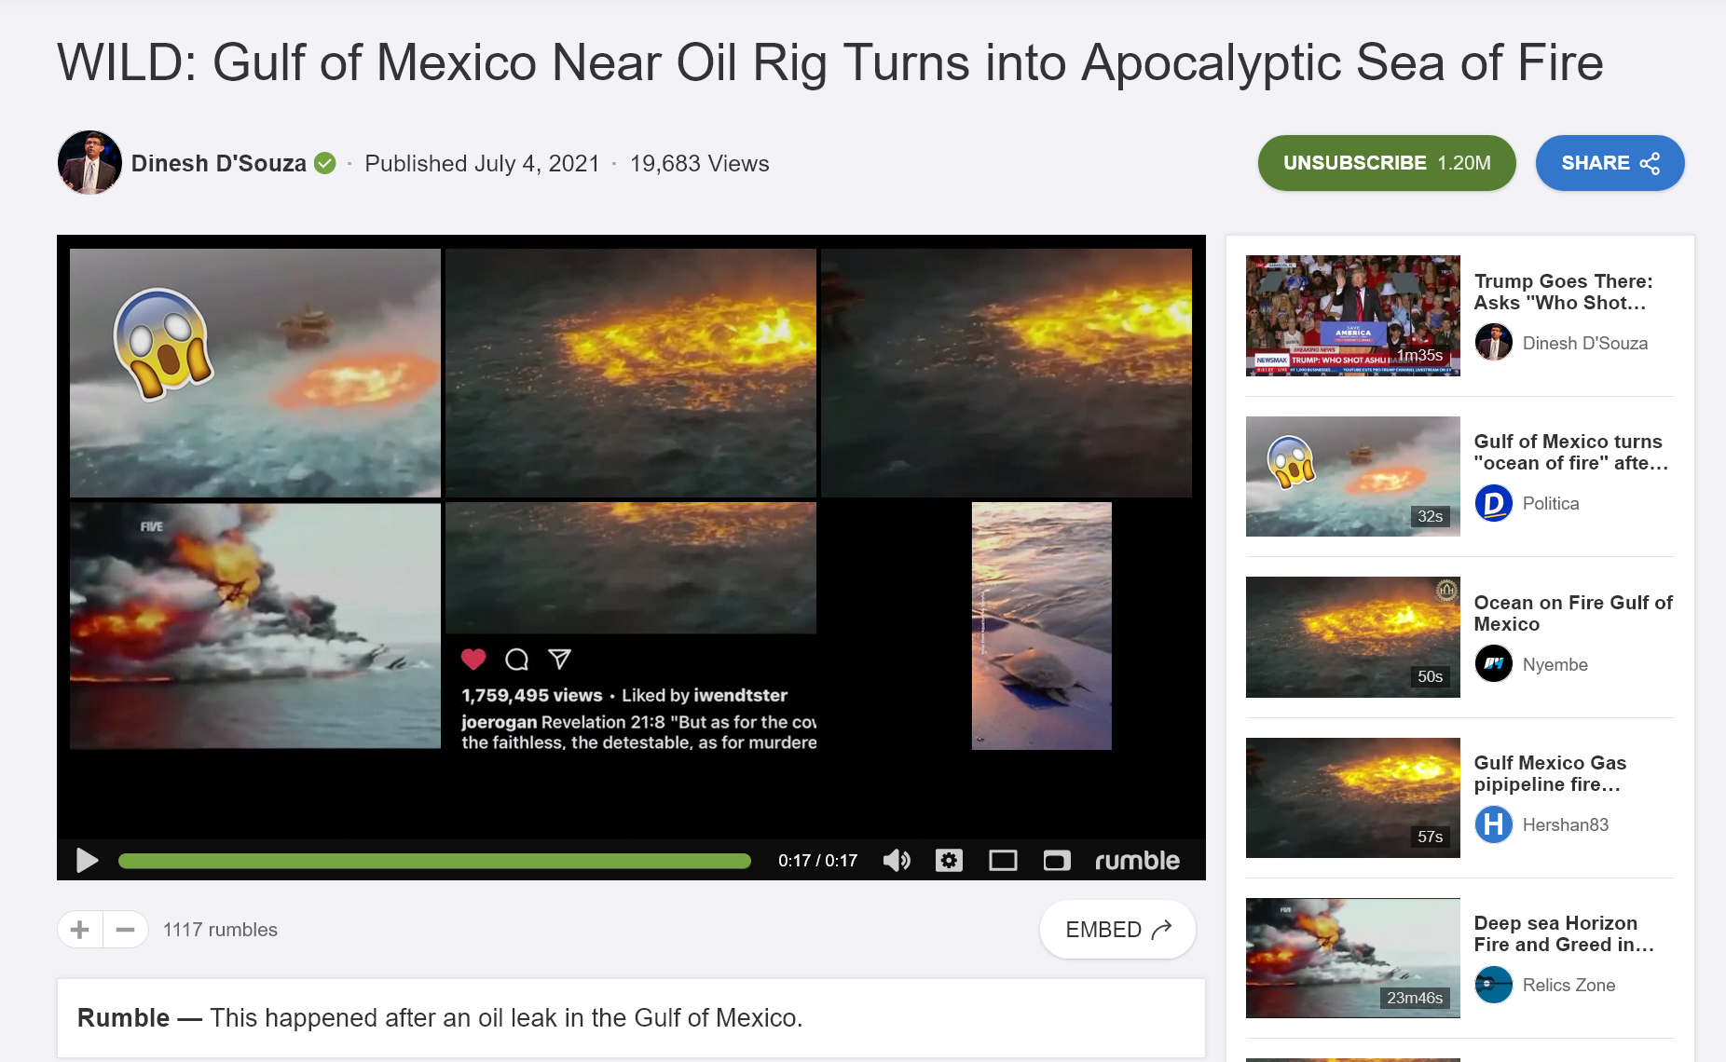The image size is (1726, 1062).
Task: Click the Rumble description text
Action: click(x=440, y=1017)
